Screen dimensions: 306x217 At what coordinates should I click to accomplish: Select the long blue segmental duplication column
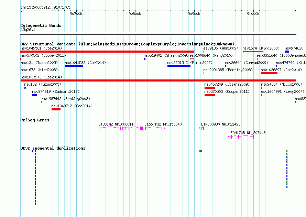(x=35, y=177)
